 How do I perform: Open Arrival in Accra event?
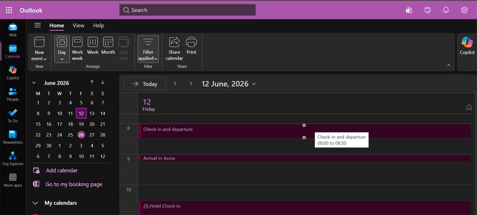click(304, 158)
